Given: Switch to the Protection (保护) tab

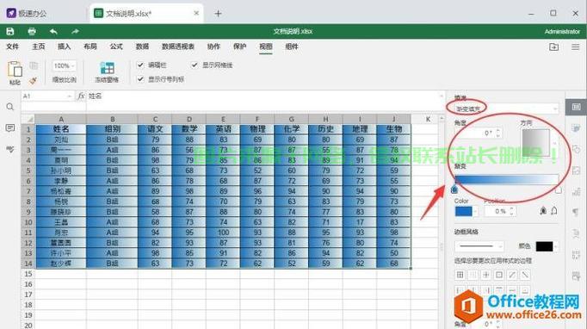Looking at the screenshot, I should coord(239,47).
